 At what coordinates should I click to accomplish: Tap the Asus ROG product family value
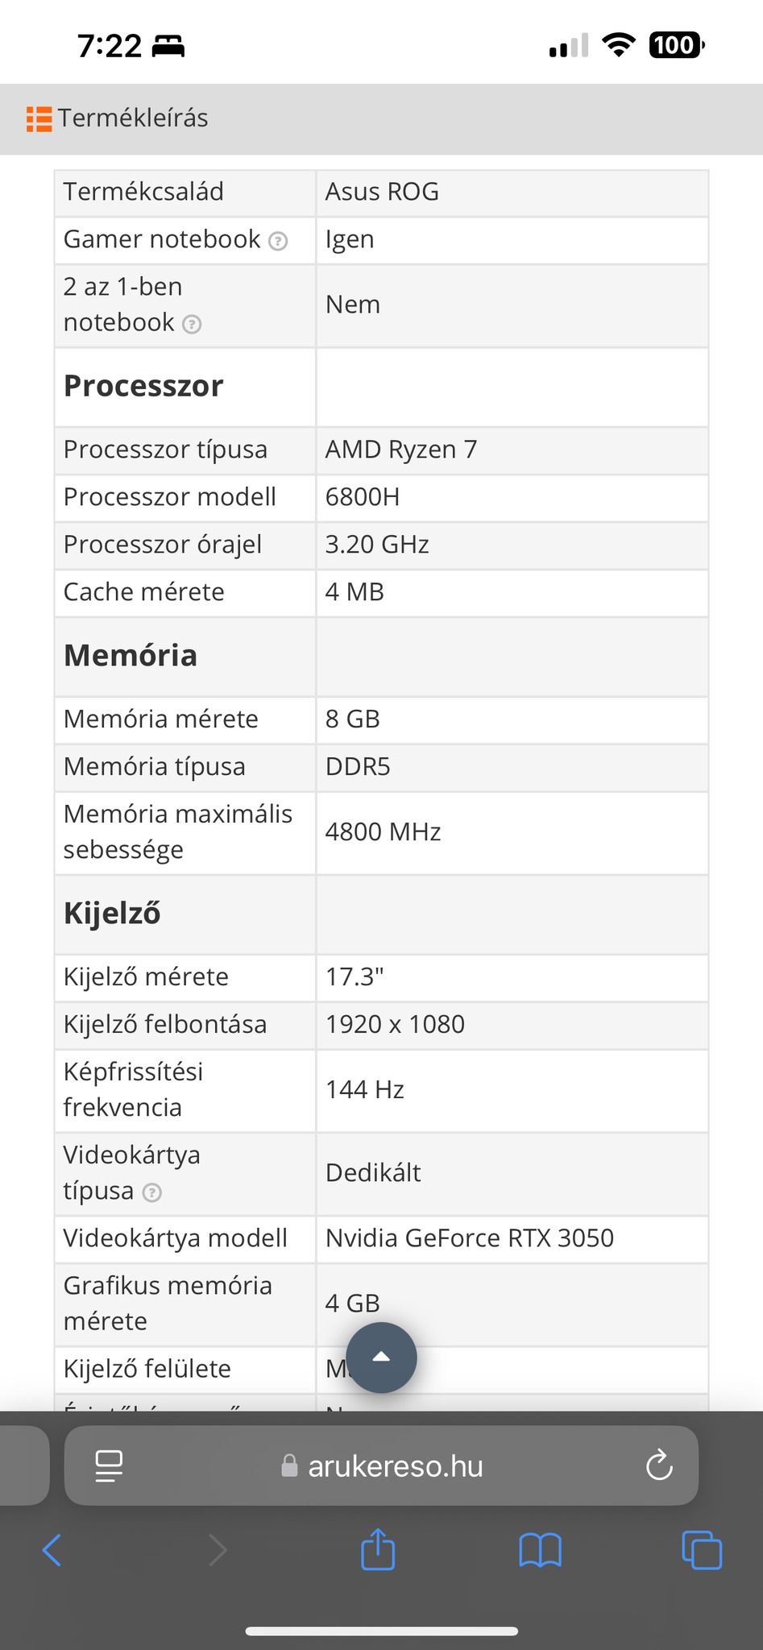pos(382,192)
